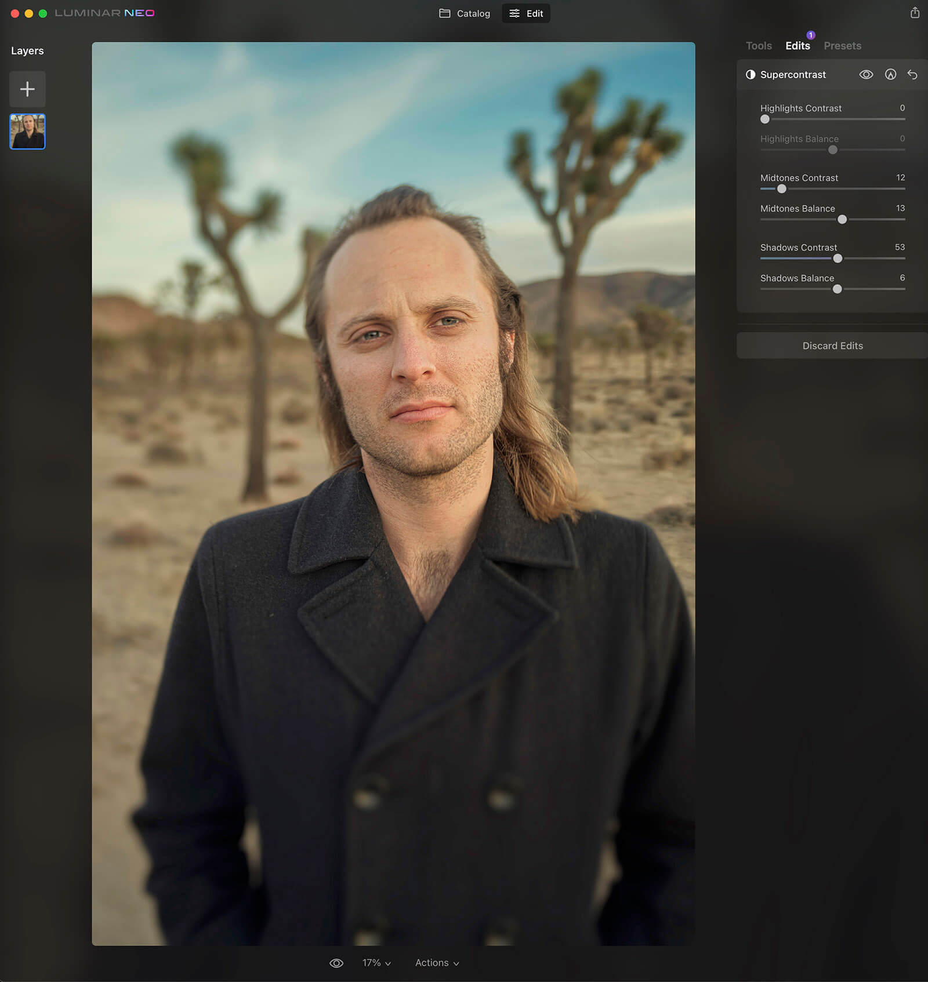Select the portrait layer thumbnail
This screenshot has height=982, width=928.
27,132
